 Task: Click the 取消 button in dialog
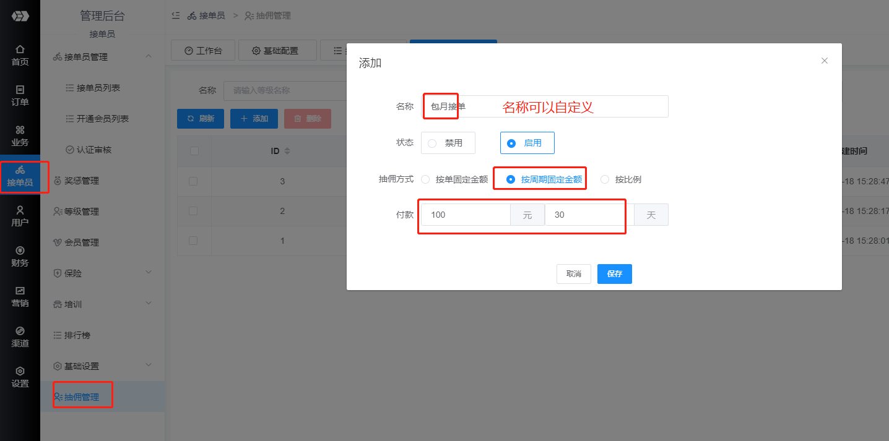click(x=573, y=274)
